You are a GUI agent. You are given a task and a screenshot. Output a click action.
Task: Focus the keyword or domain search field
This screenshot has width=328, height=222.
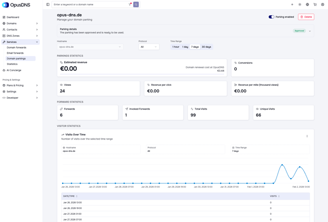(x=90, y=4)
